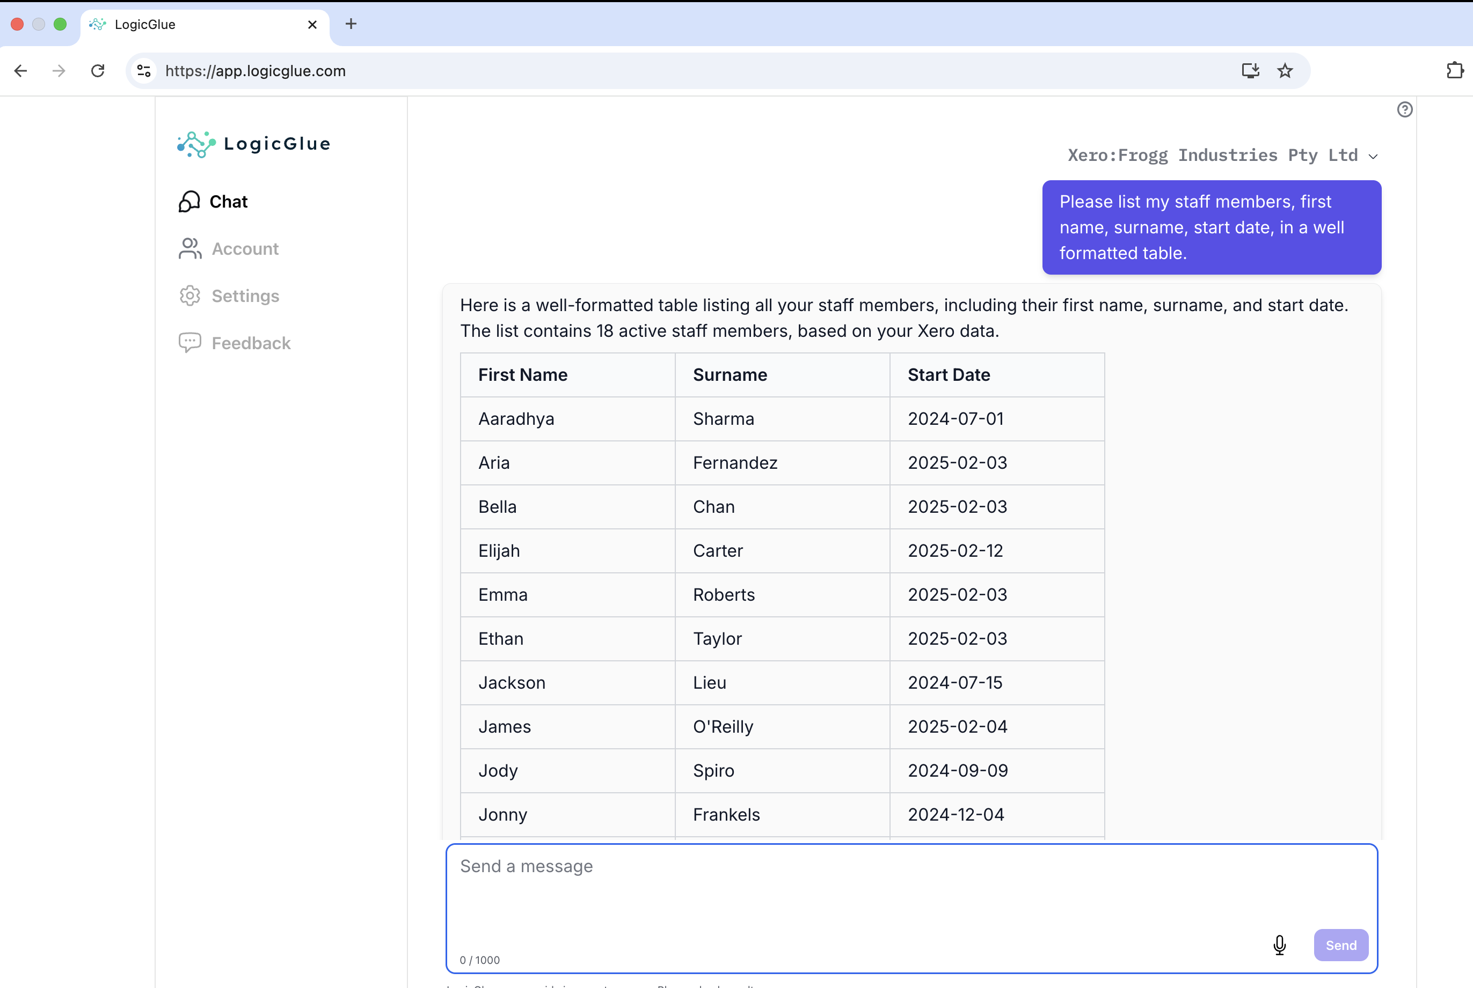Click the 2024-09-09 start date
Screen dimensions: 1473x988
click(x=997, y=771)
